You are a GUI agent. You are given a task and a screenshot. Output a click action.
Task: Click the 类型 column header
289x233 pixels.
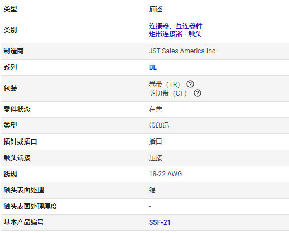point(11,9)
